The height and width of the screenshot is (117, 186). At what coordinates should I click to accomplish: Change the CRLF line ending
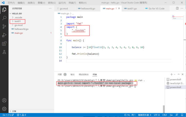point(165,115)
